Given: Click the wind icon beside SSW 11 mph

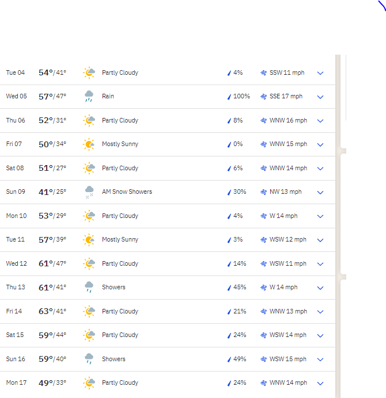Looking at the screenshot, I should (x=263, y=73).
